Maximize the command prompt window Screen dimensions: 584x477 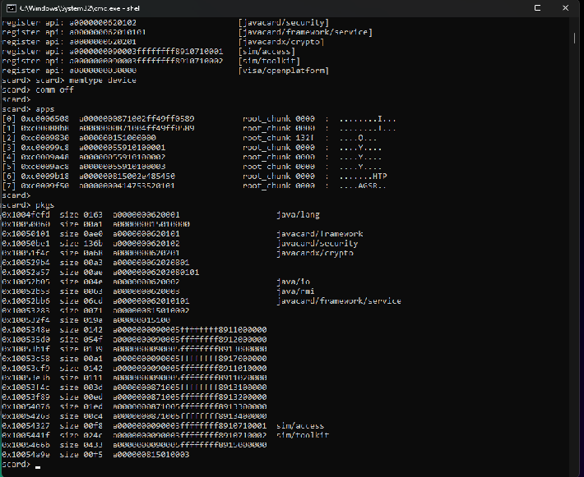coord(537,8)
